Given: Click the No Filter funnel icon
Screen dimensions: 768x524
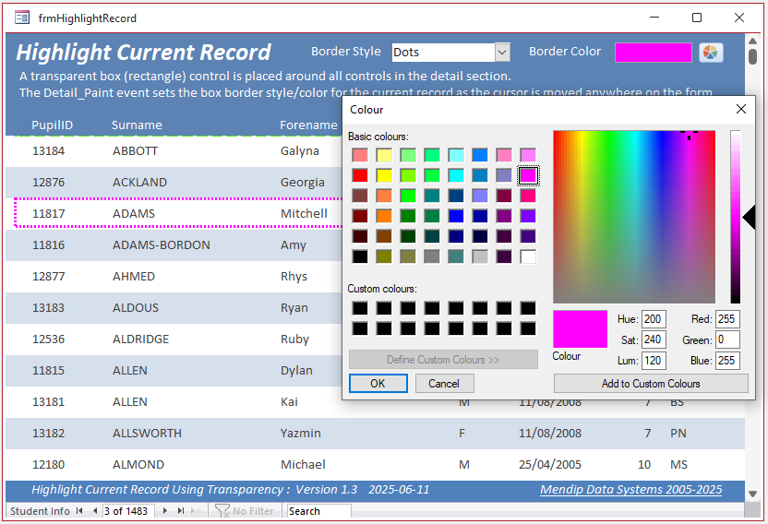Looking at the screenshot, I should pos(222,511).
